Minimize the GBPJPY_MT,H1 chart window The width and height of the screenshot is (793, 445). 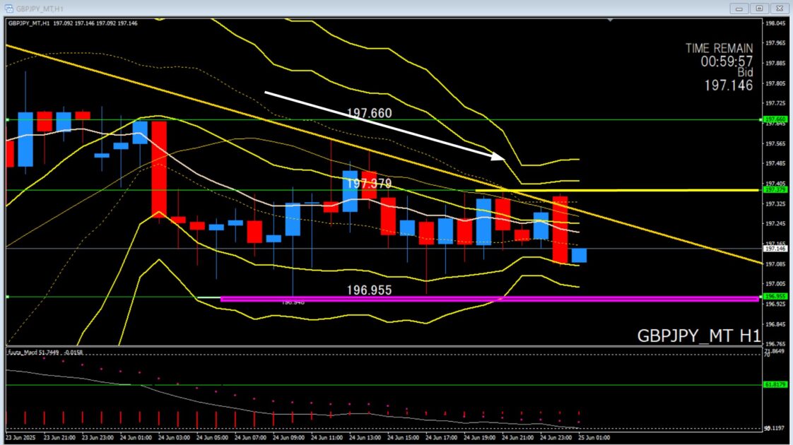741,8
